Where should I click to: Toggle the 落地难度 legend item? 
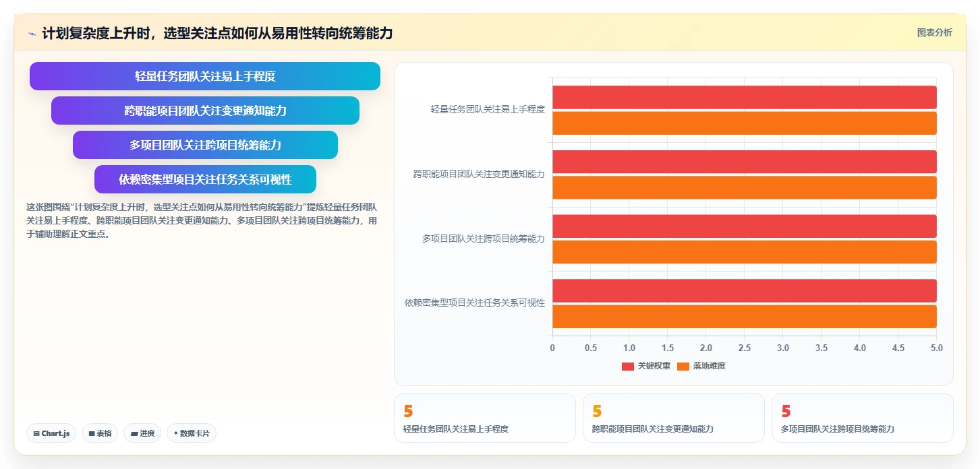pos(701,366)
